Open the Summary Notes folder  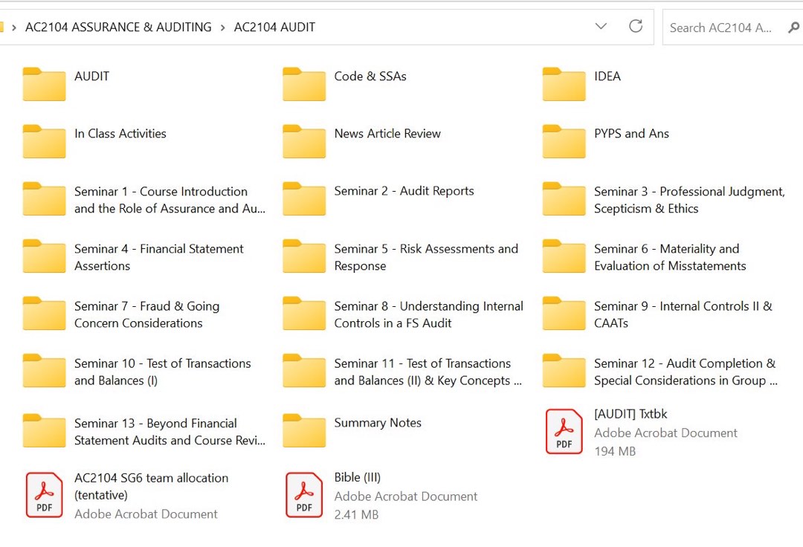pyautogui.click(x=378, y=422)
